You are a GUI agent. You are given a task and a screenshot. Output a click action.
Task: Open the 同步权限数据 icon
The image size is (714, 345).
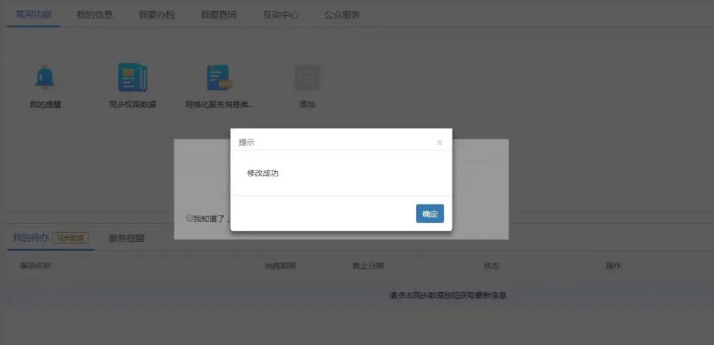132,78
